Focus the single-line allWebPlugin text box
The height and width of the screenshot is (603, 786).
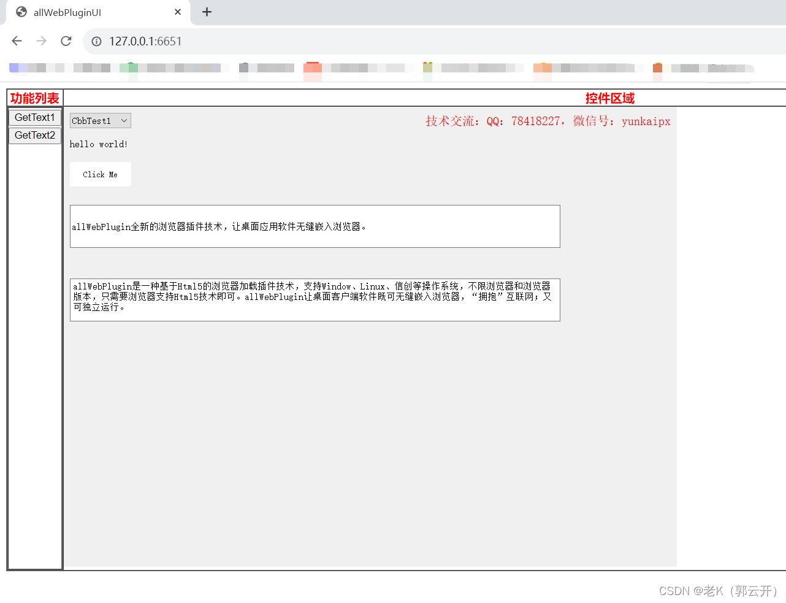[x=315, y=226]
